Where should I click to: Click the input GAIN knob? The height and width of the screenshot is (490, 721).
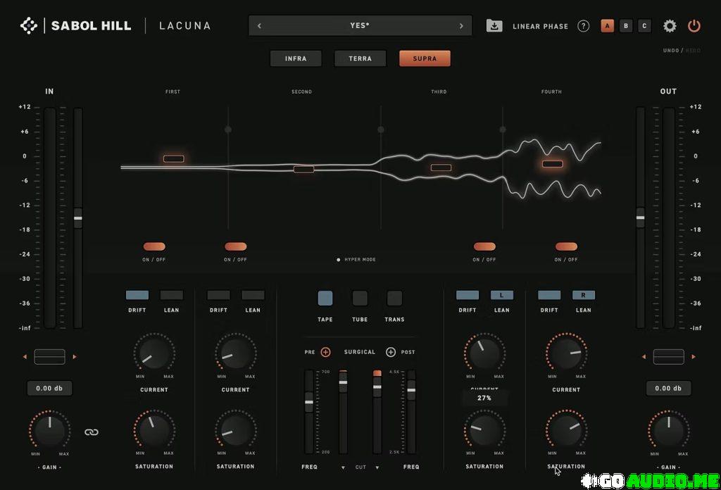[x=50, y=431]
